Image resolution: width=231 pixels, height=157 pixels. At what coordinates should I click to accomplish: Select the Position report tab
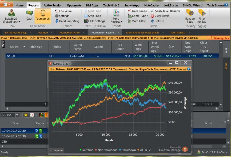43,33
